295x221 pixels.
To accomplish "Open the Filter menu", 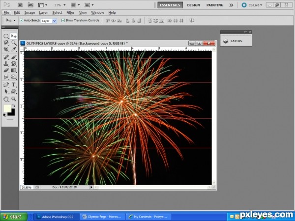I will 70,13.
